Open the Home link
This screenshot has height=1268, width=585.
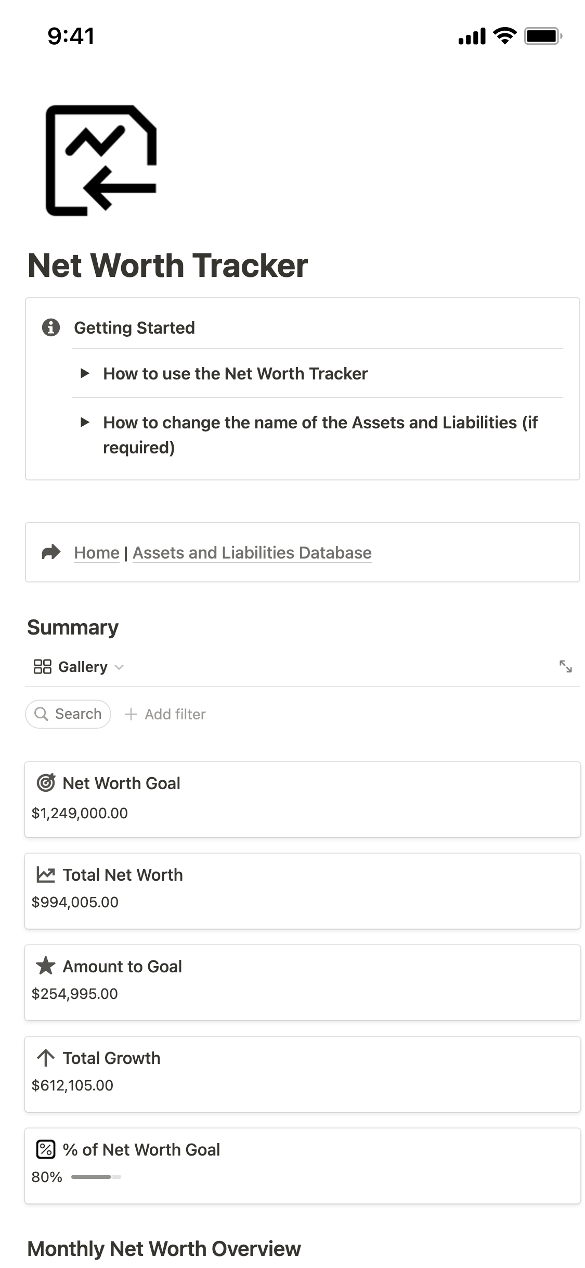point(97,552)
